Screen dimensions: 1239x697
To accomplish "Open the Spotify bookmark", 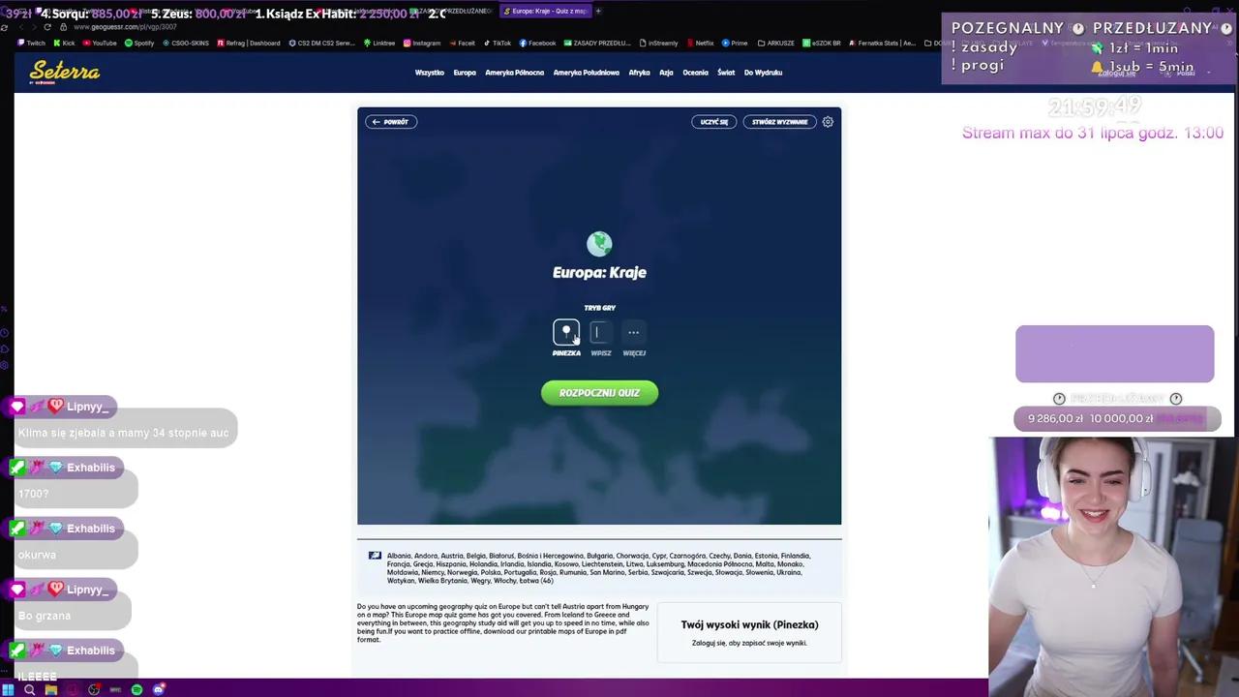I will 139,44.
